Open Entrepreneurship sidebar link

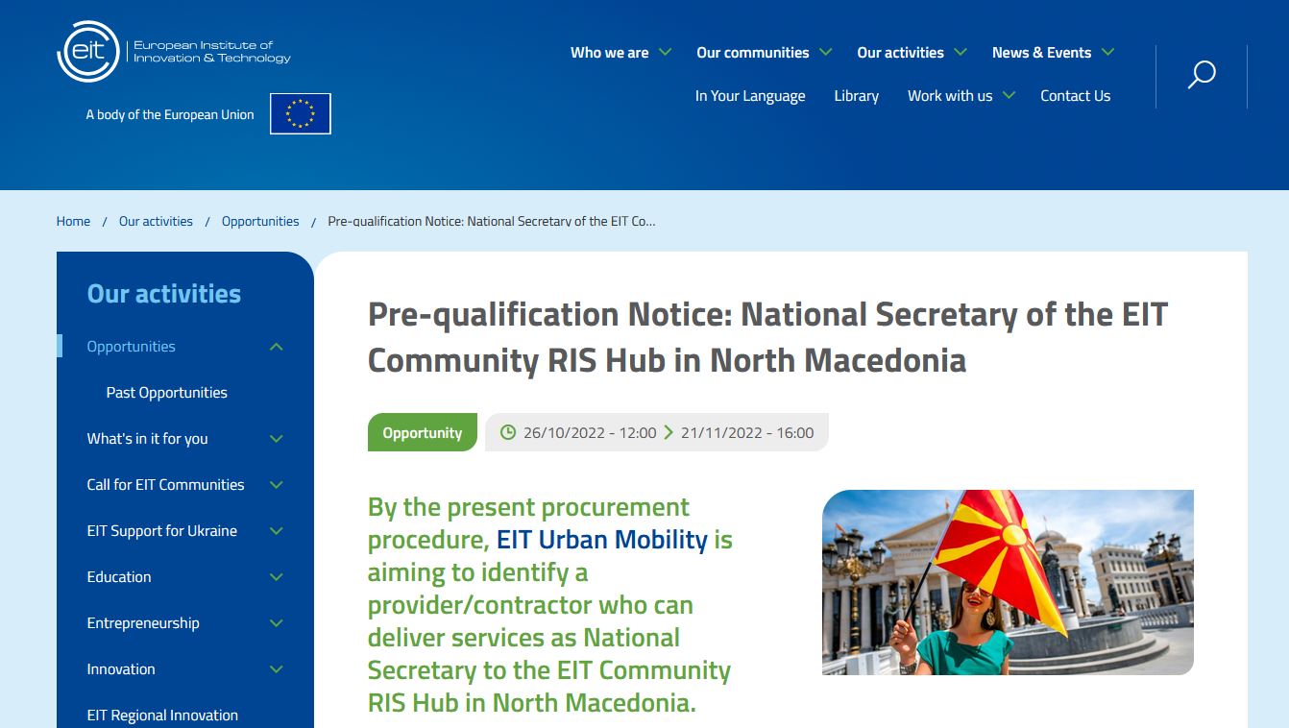(x=143, y=622)
